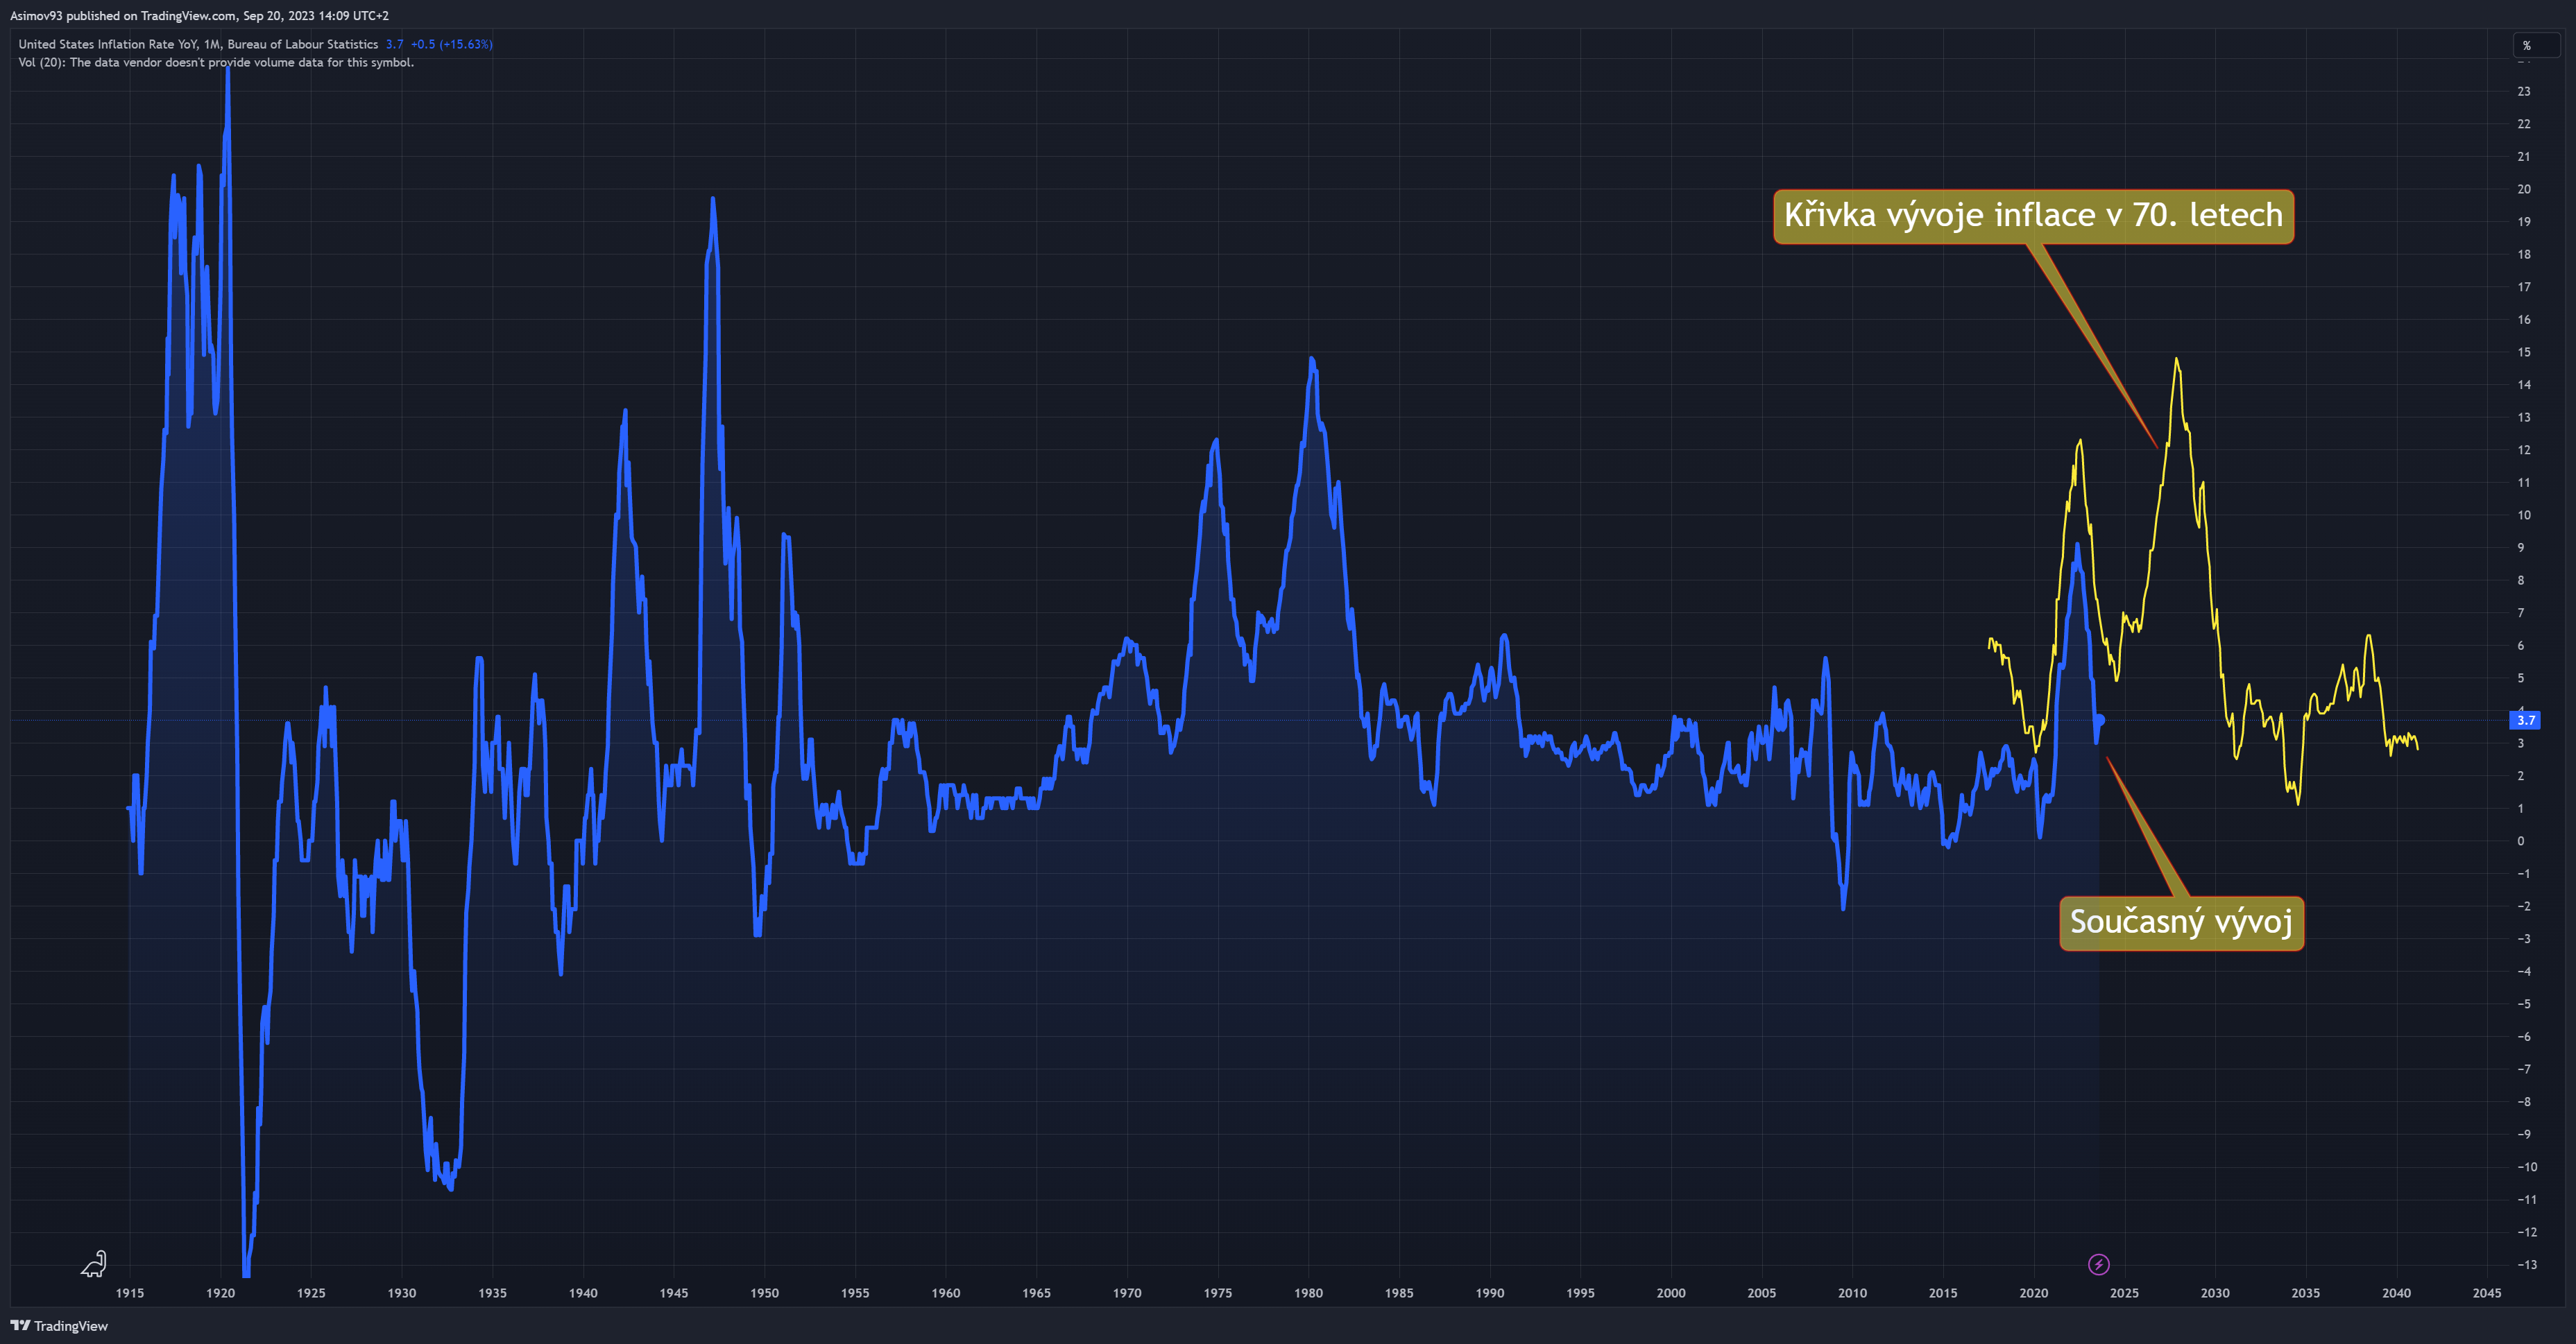Image resolution: width=2576 pixels, height=1344 pixels.
Task: Click the TradingView logo in footer
Action: coord(59,1326)
